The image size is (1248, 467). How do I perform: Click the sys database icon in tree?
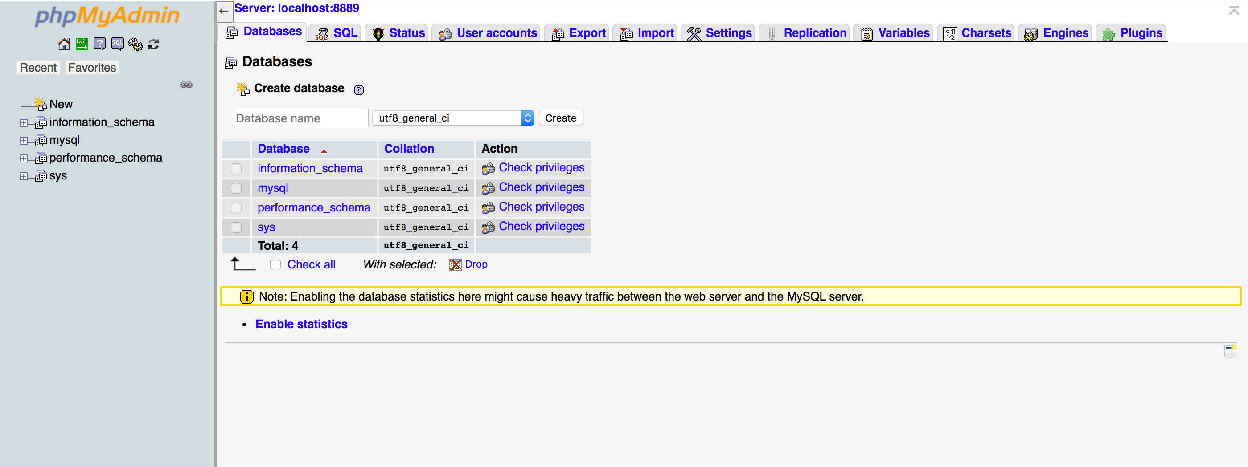coord(41,176)
